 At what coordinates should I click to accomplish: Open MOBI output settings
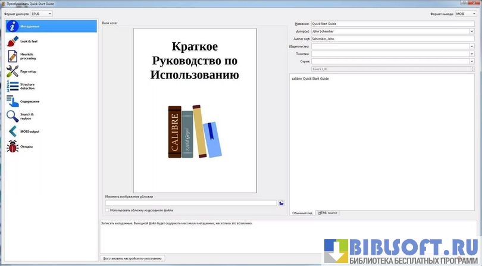pyautogui.click(x=51, y=131)
